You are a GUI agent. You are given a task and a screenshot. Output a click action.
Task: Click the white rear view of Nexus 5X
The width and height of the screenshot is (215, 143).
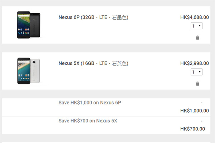coord(35,71)
